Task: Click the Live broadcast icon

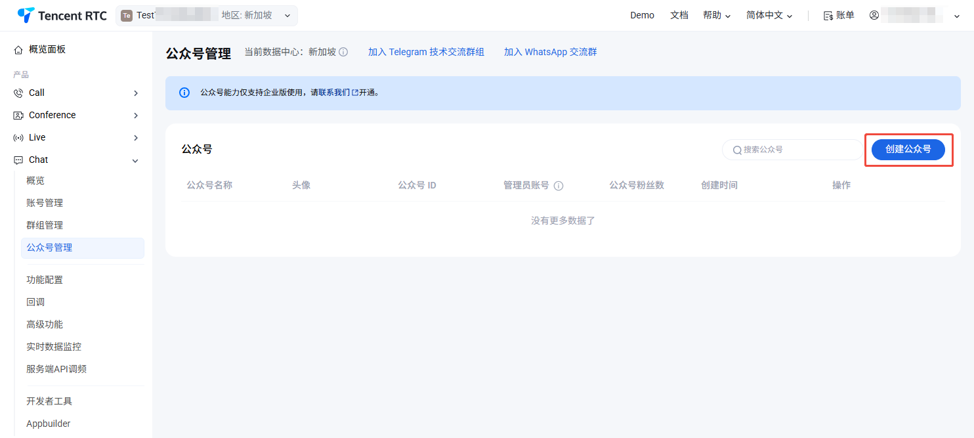Action: 18,138
